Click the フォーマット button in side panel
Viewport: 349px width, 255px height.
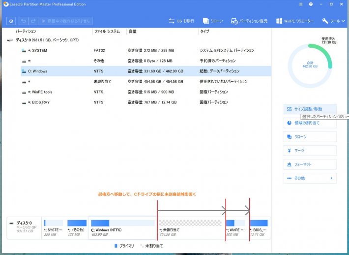coord(310,164)
